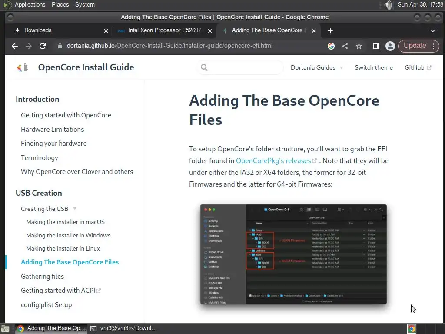Click show desktop icon in bottom panel
This screenshot has width=445, height=334.
click(5, 329)
